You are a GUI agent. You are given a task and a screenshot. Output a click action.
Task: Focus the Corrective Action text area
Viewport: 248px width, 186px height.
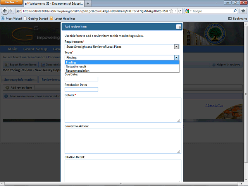[x=123, y=141]
